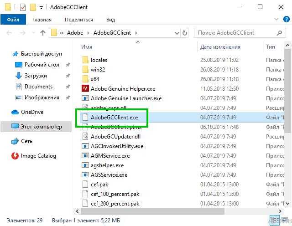Click the Adobe breadcrumb in address bar
Image resolution: width=292 pixels, height=226 pixels.
pos(75,33)
